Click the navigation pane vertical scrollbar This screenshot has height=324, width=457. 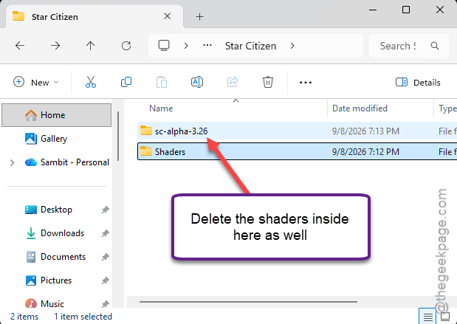coord(118,136)
